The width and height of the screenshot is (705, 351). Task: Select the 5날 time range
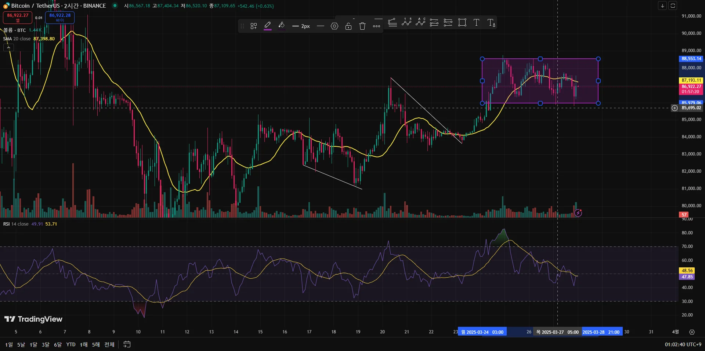[21, 344]
